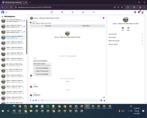
Task: Send a thumbs-up like
Action: click(104, 100)
